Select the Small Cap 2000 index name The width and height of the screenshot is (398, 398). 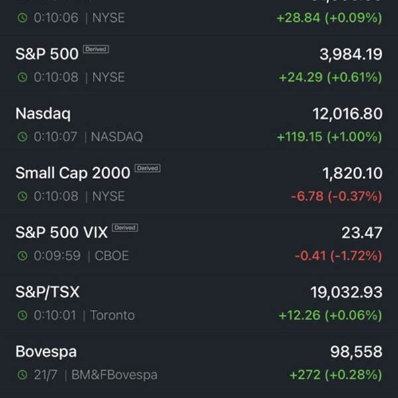click(x=72, y=173)
